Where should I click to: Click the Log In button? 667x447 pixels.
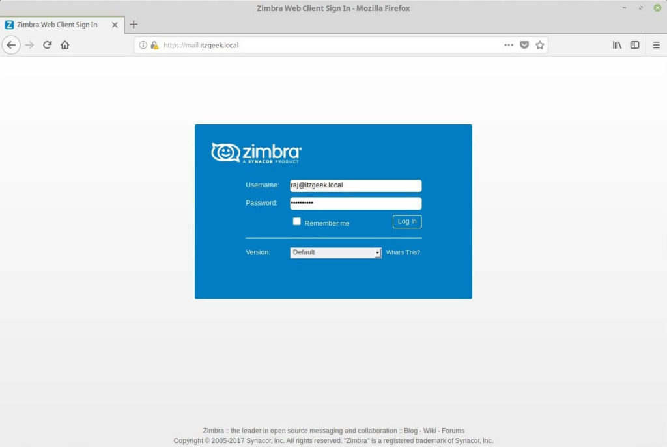coord(407,221)
